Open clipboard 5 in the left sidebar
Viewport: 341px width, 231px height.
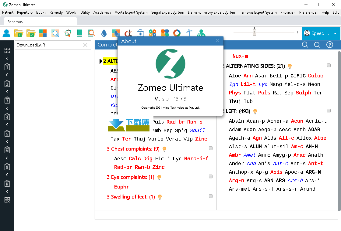click(x=7, y=133)
